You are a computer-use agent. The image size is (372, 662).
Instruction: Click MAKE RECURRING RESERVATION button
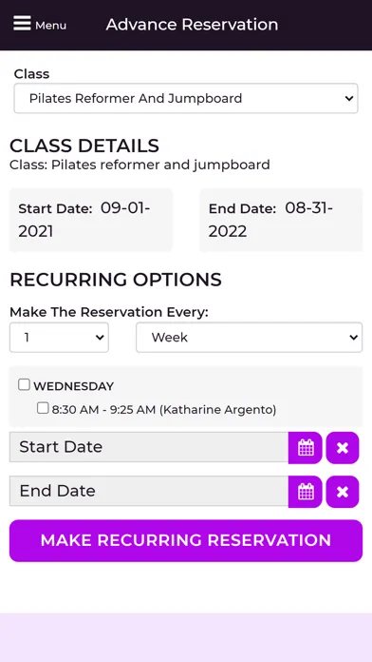pyautogui.click(x=186, y=540)
